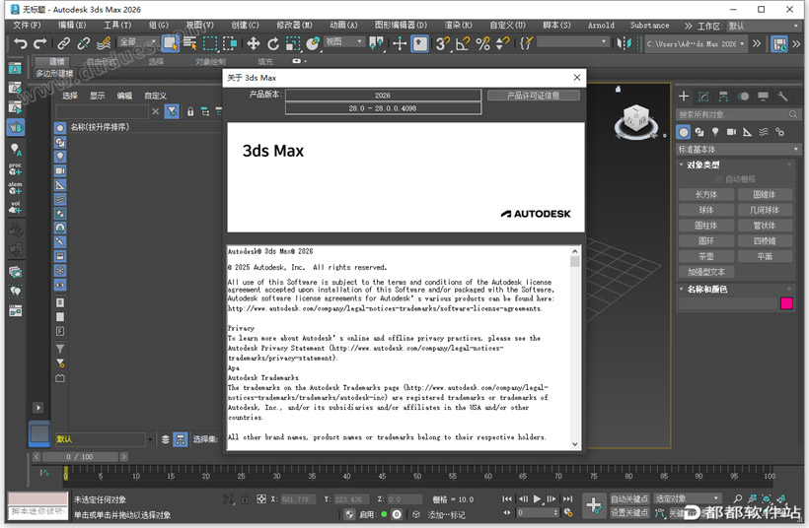Open the project path dropdown

coord(696,43)
